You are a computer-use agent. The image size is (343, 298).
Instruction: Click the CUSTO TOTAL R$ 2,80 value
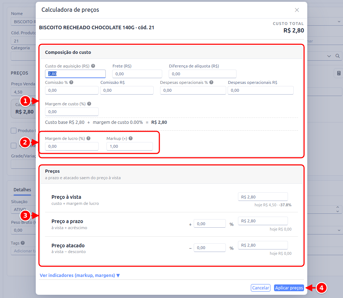(x=294, y=30)
